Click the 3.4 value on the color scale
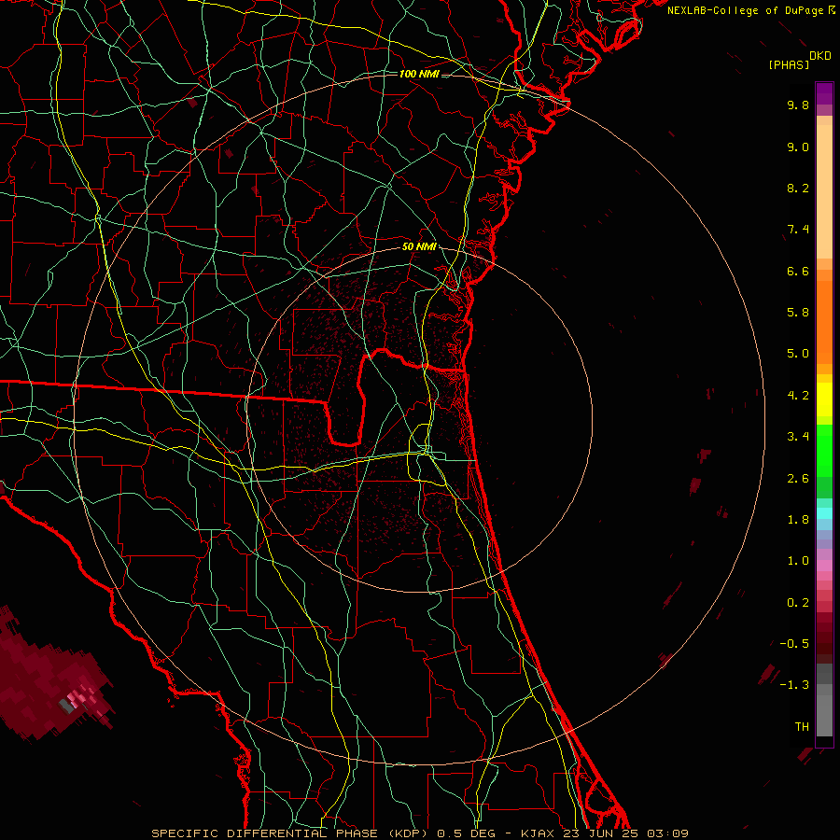Screen dimensions: 840x840 tap(798, 437)
